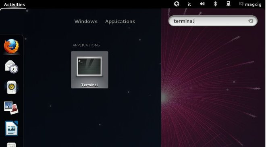Open the partially visible bottom dash icon
The height and width of the screenshot is (147, 266).
point(11,145)
